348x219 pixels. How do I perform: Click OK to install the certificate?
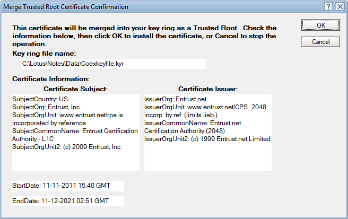click(x=320, y=25)
